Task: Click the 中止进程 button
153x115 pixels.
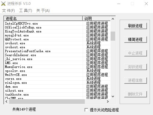Action: point(135,53)
